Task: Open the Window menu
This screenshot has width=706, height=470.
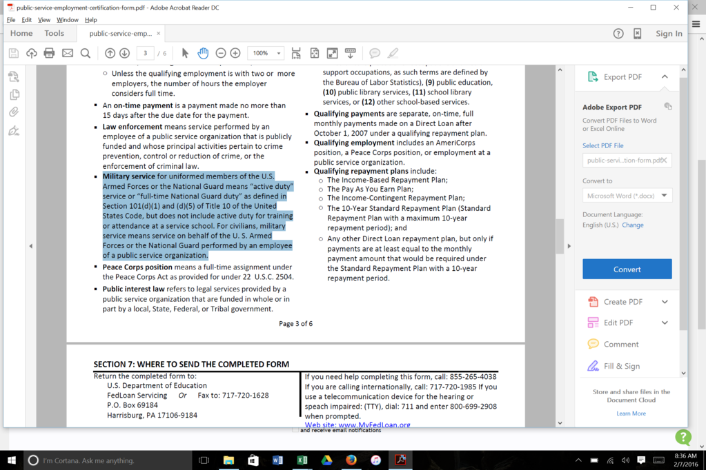Action: 68,20
